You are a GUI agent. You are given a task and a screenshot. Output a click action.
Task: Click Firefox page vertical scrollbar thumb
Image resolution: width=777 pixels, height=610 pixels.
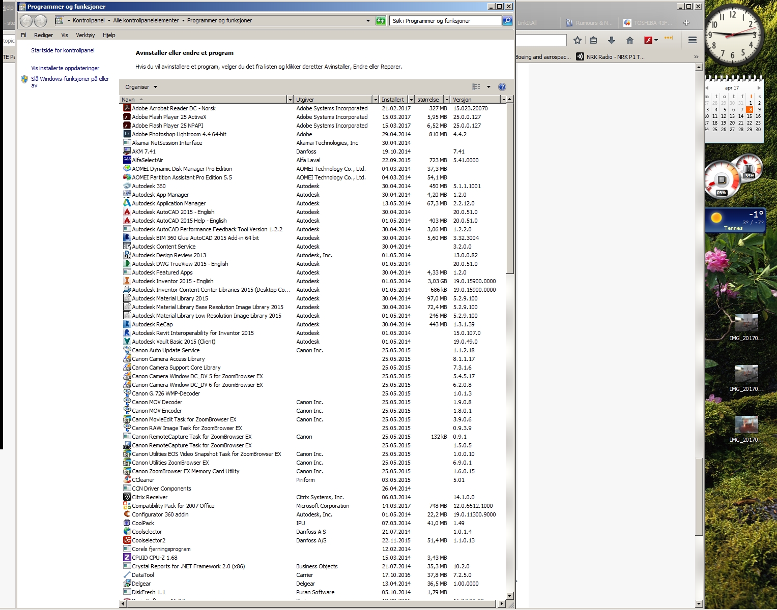699,496
